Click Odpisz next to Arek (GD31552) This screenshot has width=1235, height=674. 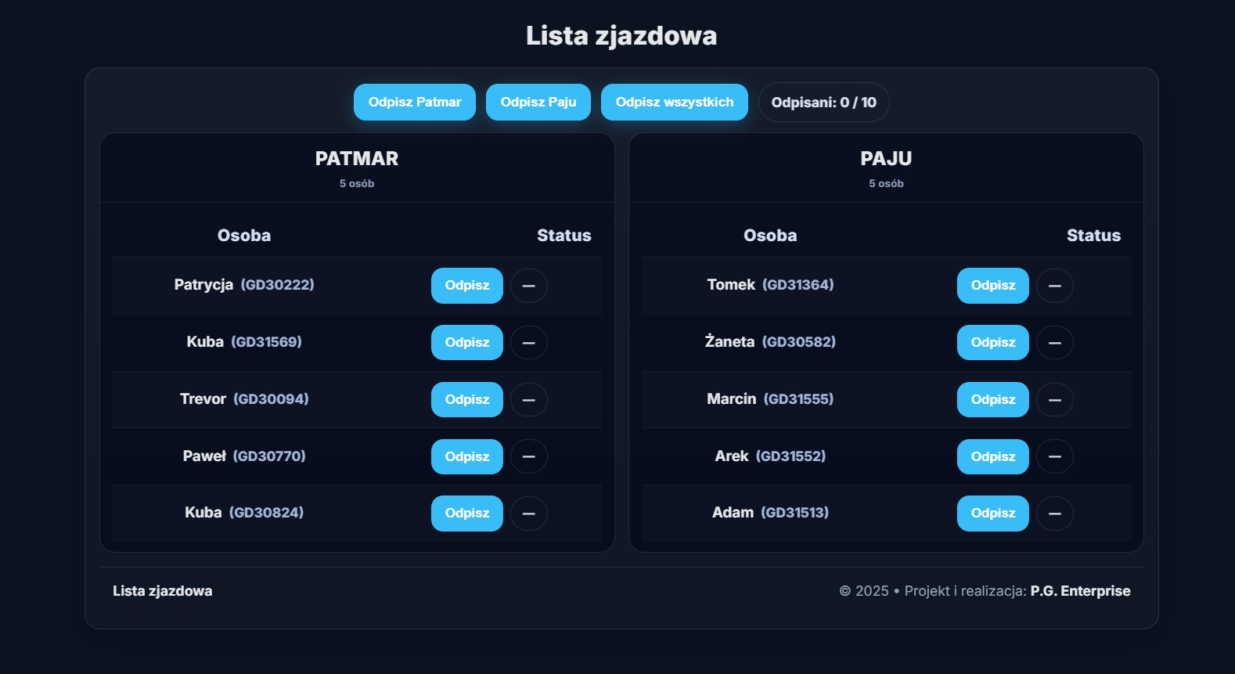(x=992, y=456)
